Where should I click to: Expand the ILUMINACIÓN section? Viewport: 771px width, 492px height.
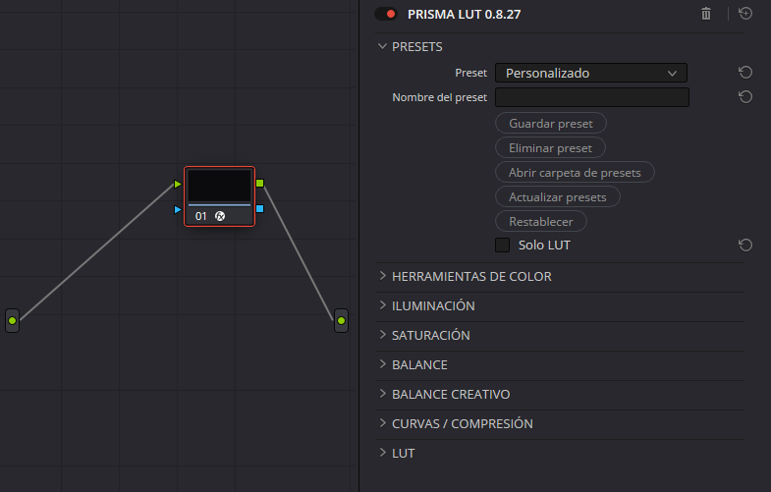382,305
